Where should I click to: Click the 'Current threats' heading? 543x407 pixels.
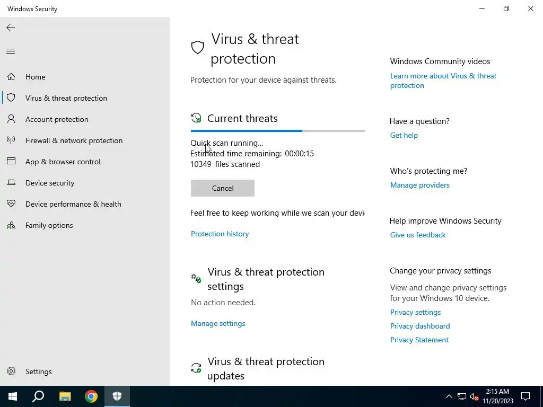point(242,118)
